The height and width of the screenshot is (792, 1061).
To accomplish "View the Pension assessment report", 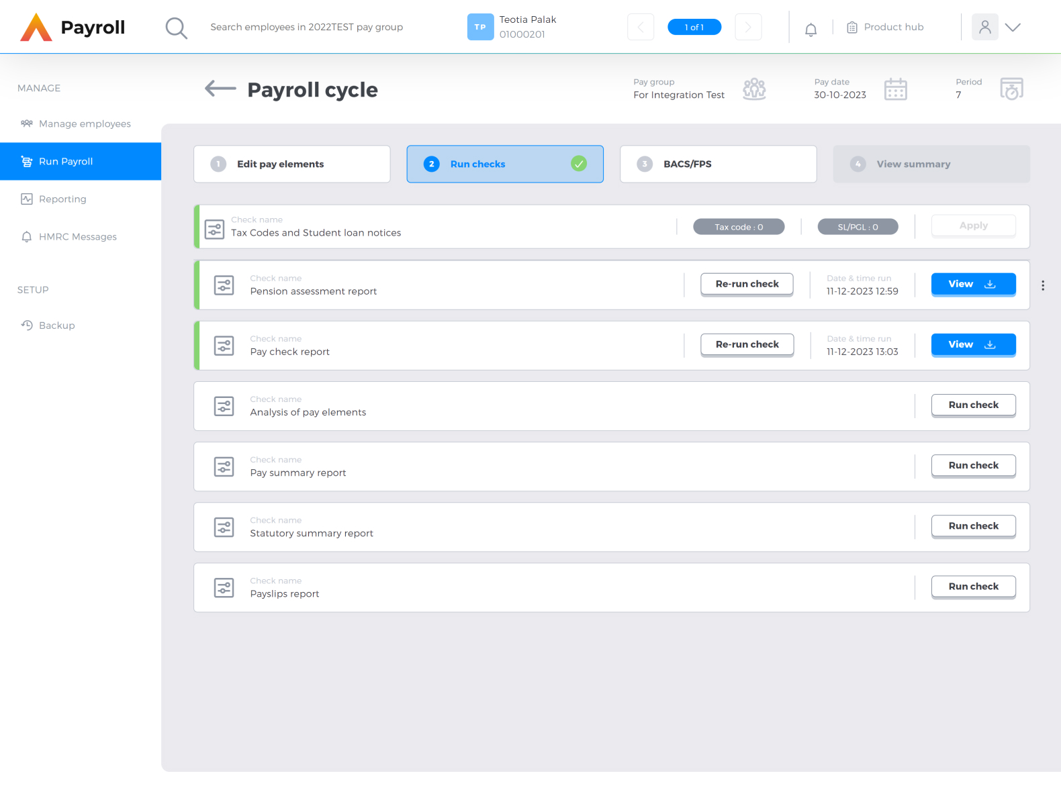I will pos(973,284).
